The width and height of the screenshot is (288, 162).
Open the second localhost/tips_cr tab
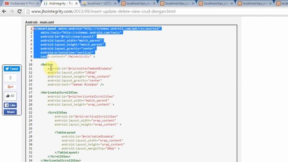(177, 3)
